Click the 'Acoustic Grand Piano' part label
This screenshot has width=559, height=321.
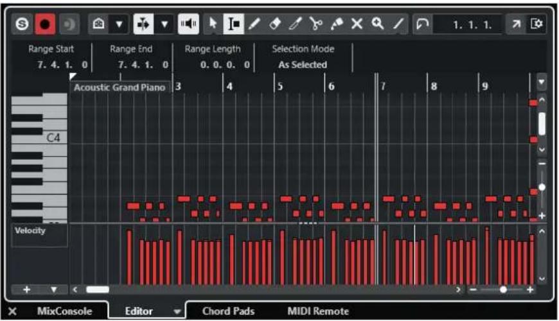[120, 87]
